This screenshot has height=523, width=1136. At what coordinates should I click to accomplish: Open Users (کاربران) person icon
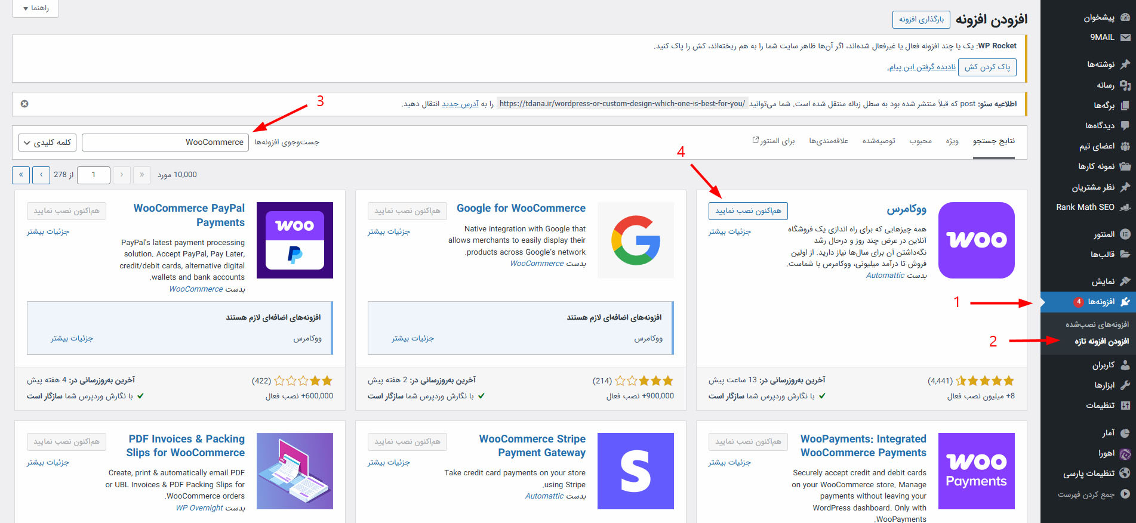(x=1125, y=364)
